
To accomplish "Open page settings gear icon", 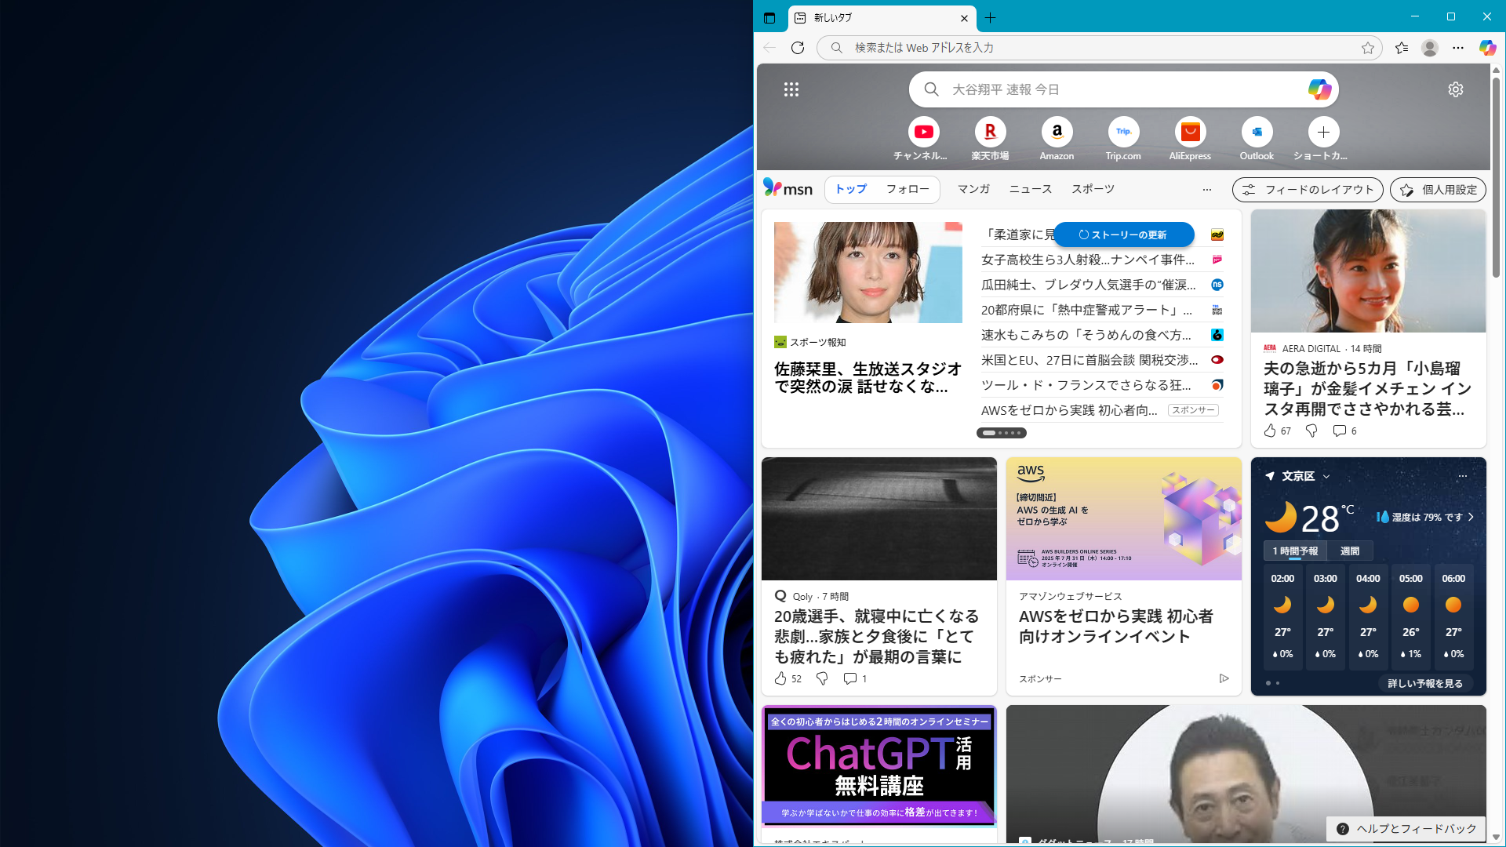I will coord(1455,89).
